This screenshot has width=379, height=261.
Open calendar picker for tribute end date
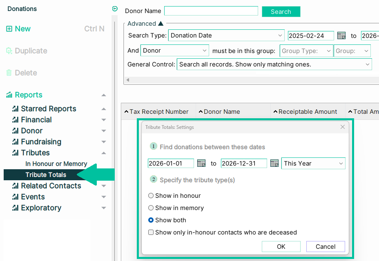click(x=274, y=164)
